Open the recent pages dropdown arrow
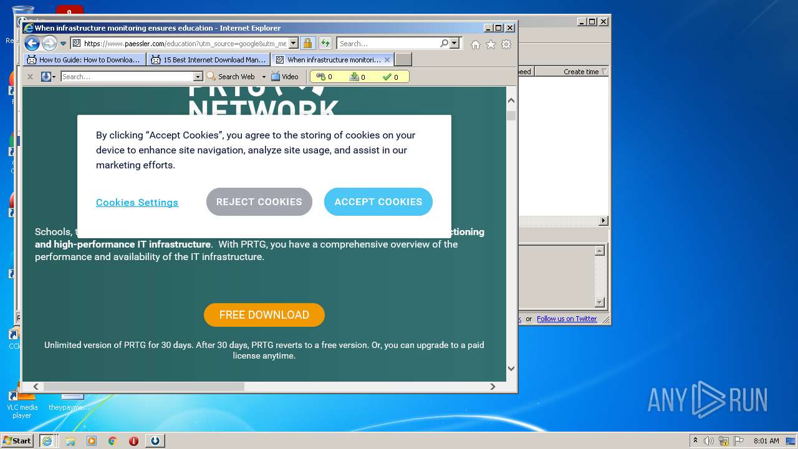The image size is (798, 449). pyautogui.click(x=63, y=44)
